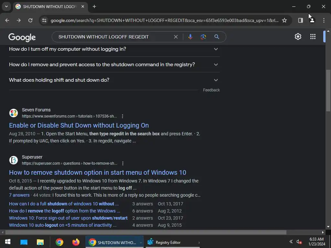Click the address bar URL
331x248 pixels.
(x=165, y=20)
